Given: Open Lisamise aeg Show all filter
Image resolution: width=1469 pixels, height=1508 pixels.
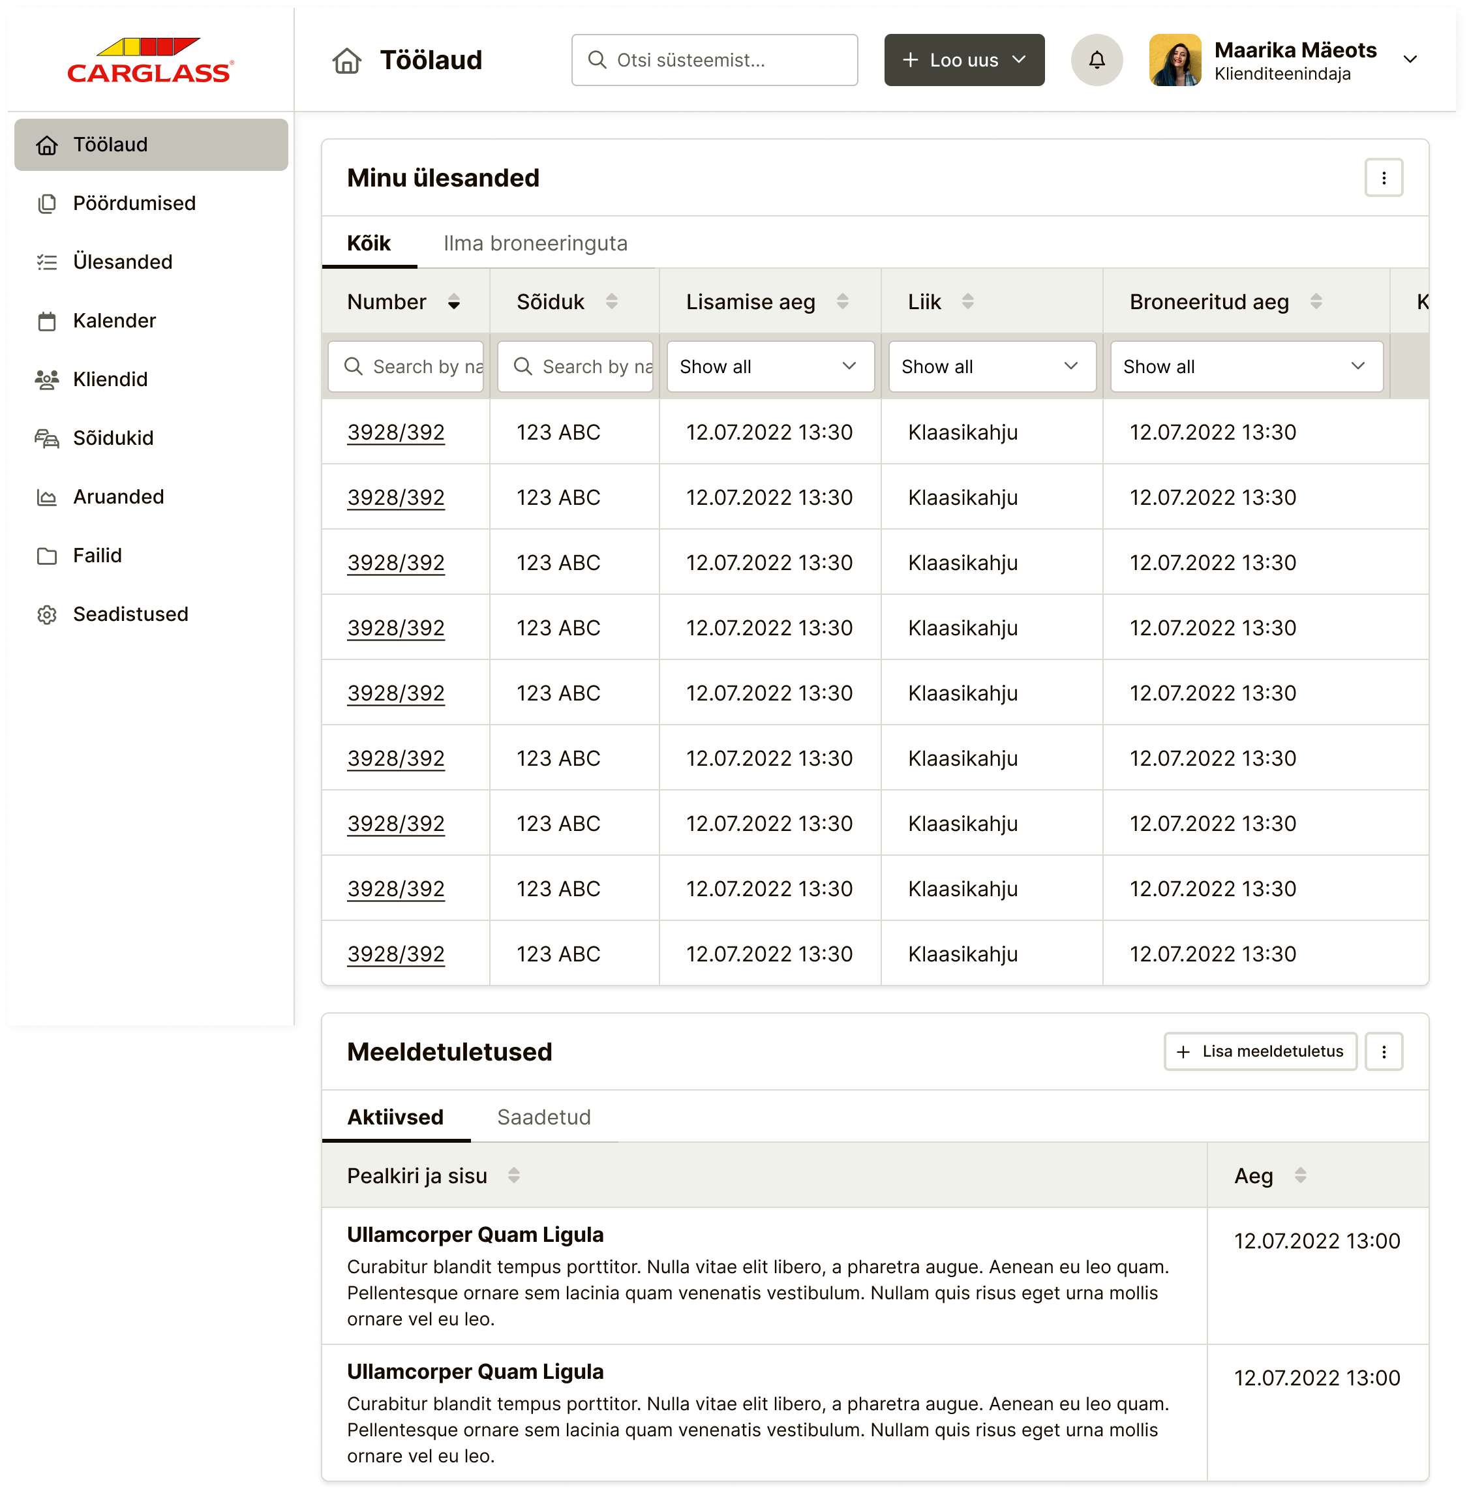Looking at the screenshot, I should [x=769, y=367].
